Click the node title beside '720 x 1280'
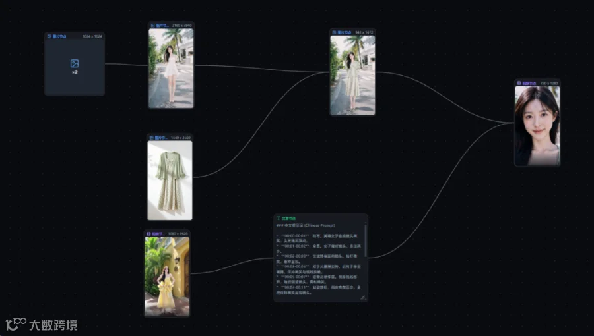Screen dimensions: 594x336 [x=529, y=83]
